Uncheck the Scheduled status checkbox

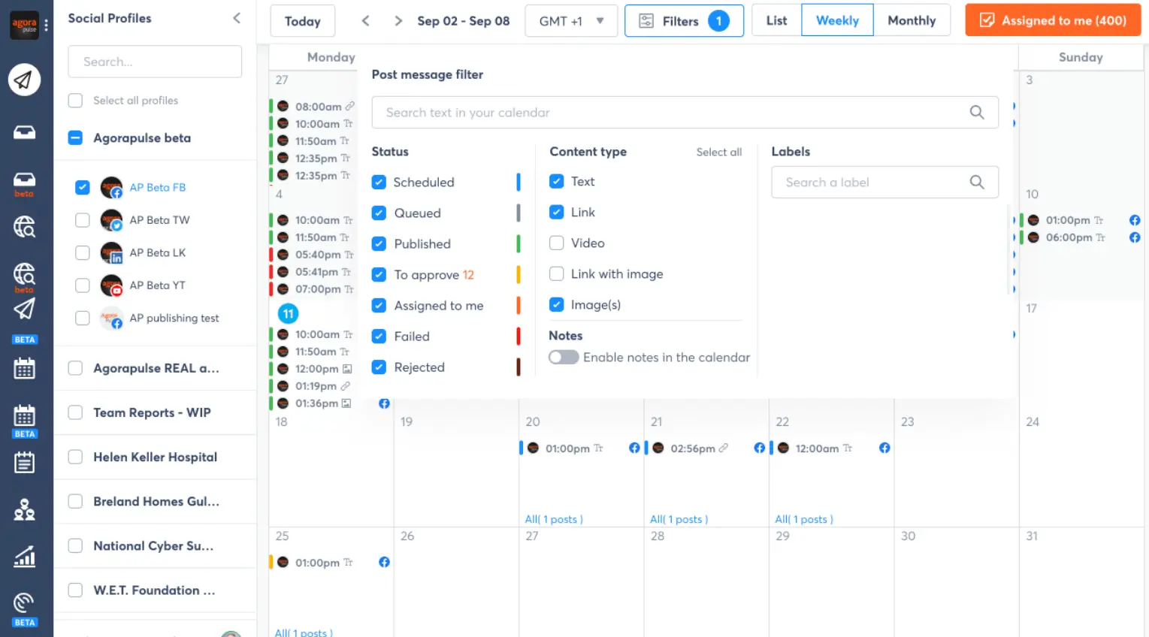379,183
